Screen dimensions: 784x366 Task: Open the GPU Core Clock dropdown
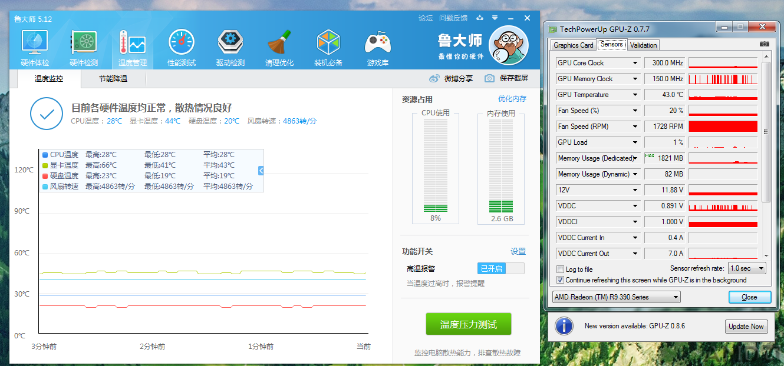[635, 63]
